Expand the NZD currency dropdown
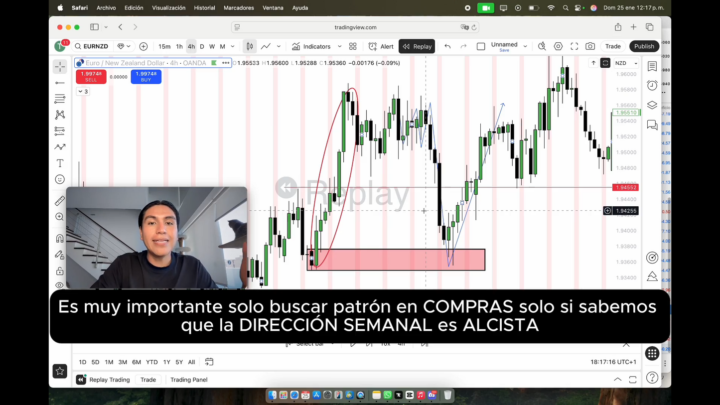 click(x=635, y=63)
